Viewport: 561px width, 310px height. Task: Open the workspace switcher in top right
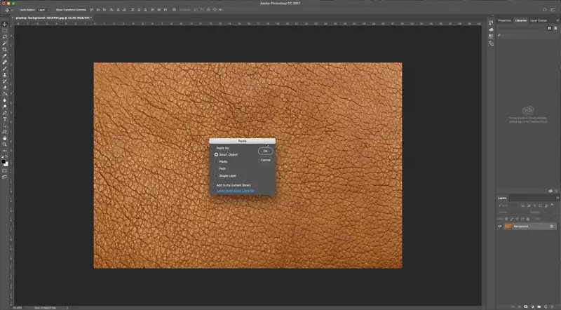pos(553,10)
